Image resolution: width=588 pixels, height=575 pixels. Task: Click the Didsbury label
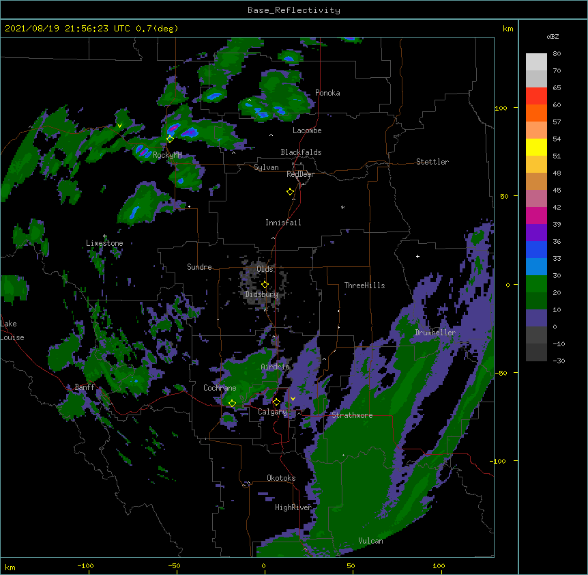click(x=262, y=294)
